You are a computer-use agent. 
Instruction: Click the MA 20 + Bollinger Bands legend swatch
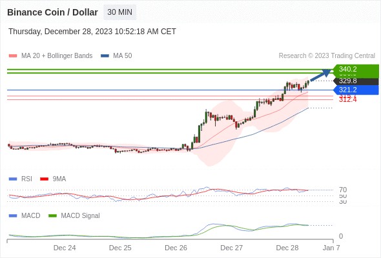point(13,56)
